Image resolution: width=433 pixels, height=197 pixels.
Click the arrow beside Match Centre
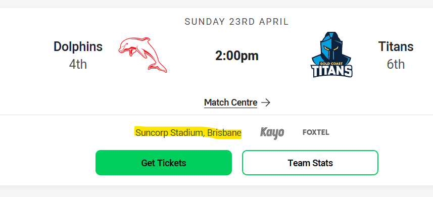[x=266, y=103]
